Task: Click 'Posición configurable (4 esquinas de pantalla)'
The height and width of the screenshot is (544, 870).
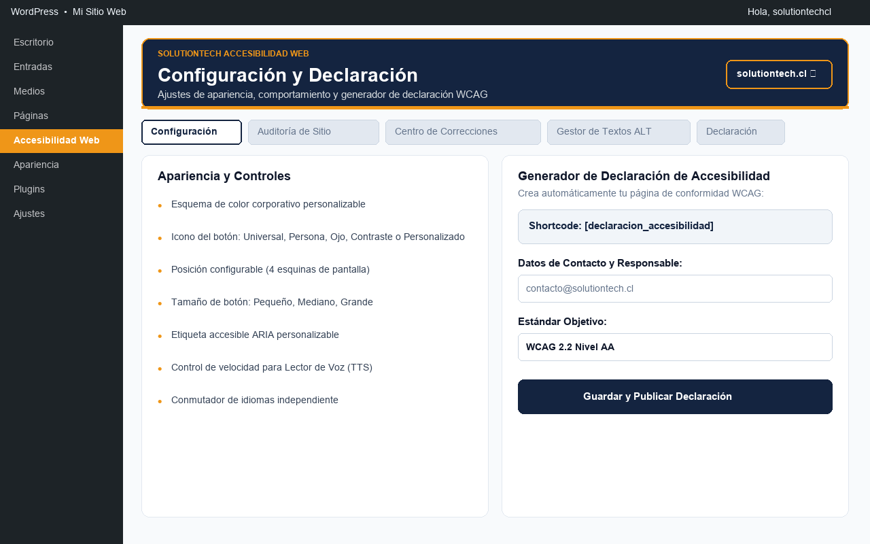Action: (271, 269)
